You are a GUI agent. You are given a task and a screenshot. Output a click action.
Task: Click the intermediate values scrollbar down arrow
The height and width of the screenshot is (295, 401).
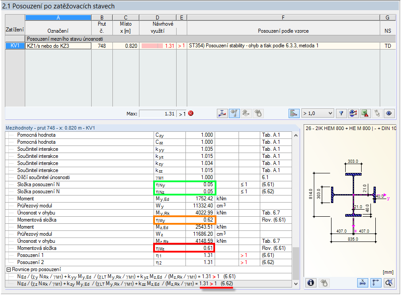(296, 284)
